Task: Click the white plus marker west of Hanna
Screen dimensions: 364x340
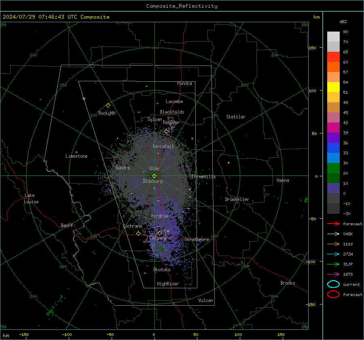Action: [229, 163]
